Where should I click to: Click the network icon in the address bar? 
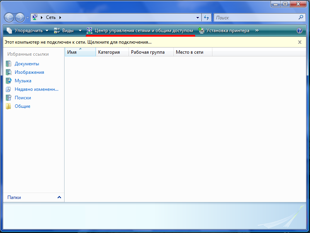coord(35,17)
